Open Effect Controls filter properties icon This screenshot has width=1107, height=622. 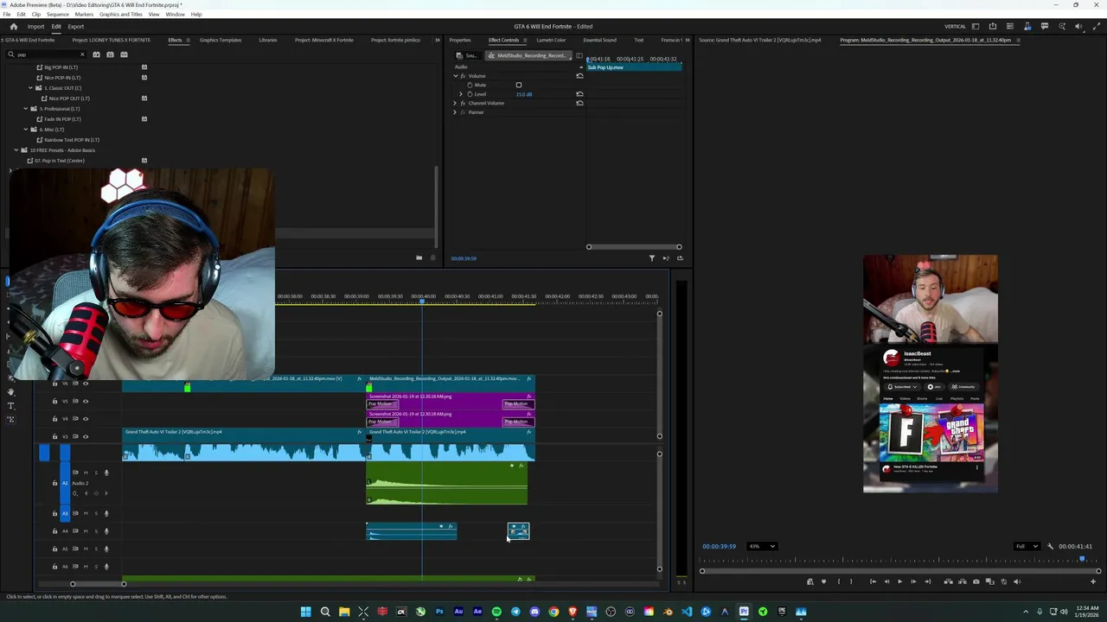(x=652, y=257)
